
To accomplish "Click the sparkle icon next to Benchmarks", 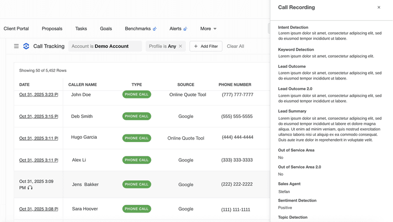I will click(155, 29).
